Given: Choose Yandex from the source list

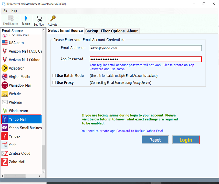Looking at the screenshot, I should tap(14, 136).
